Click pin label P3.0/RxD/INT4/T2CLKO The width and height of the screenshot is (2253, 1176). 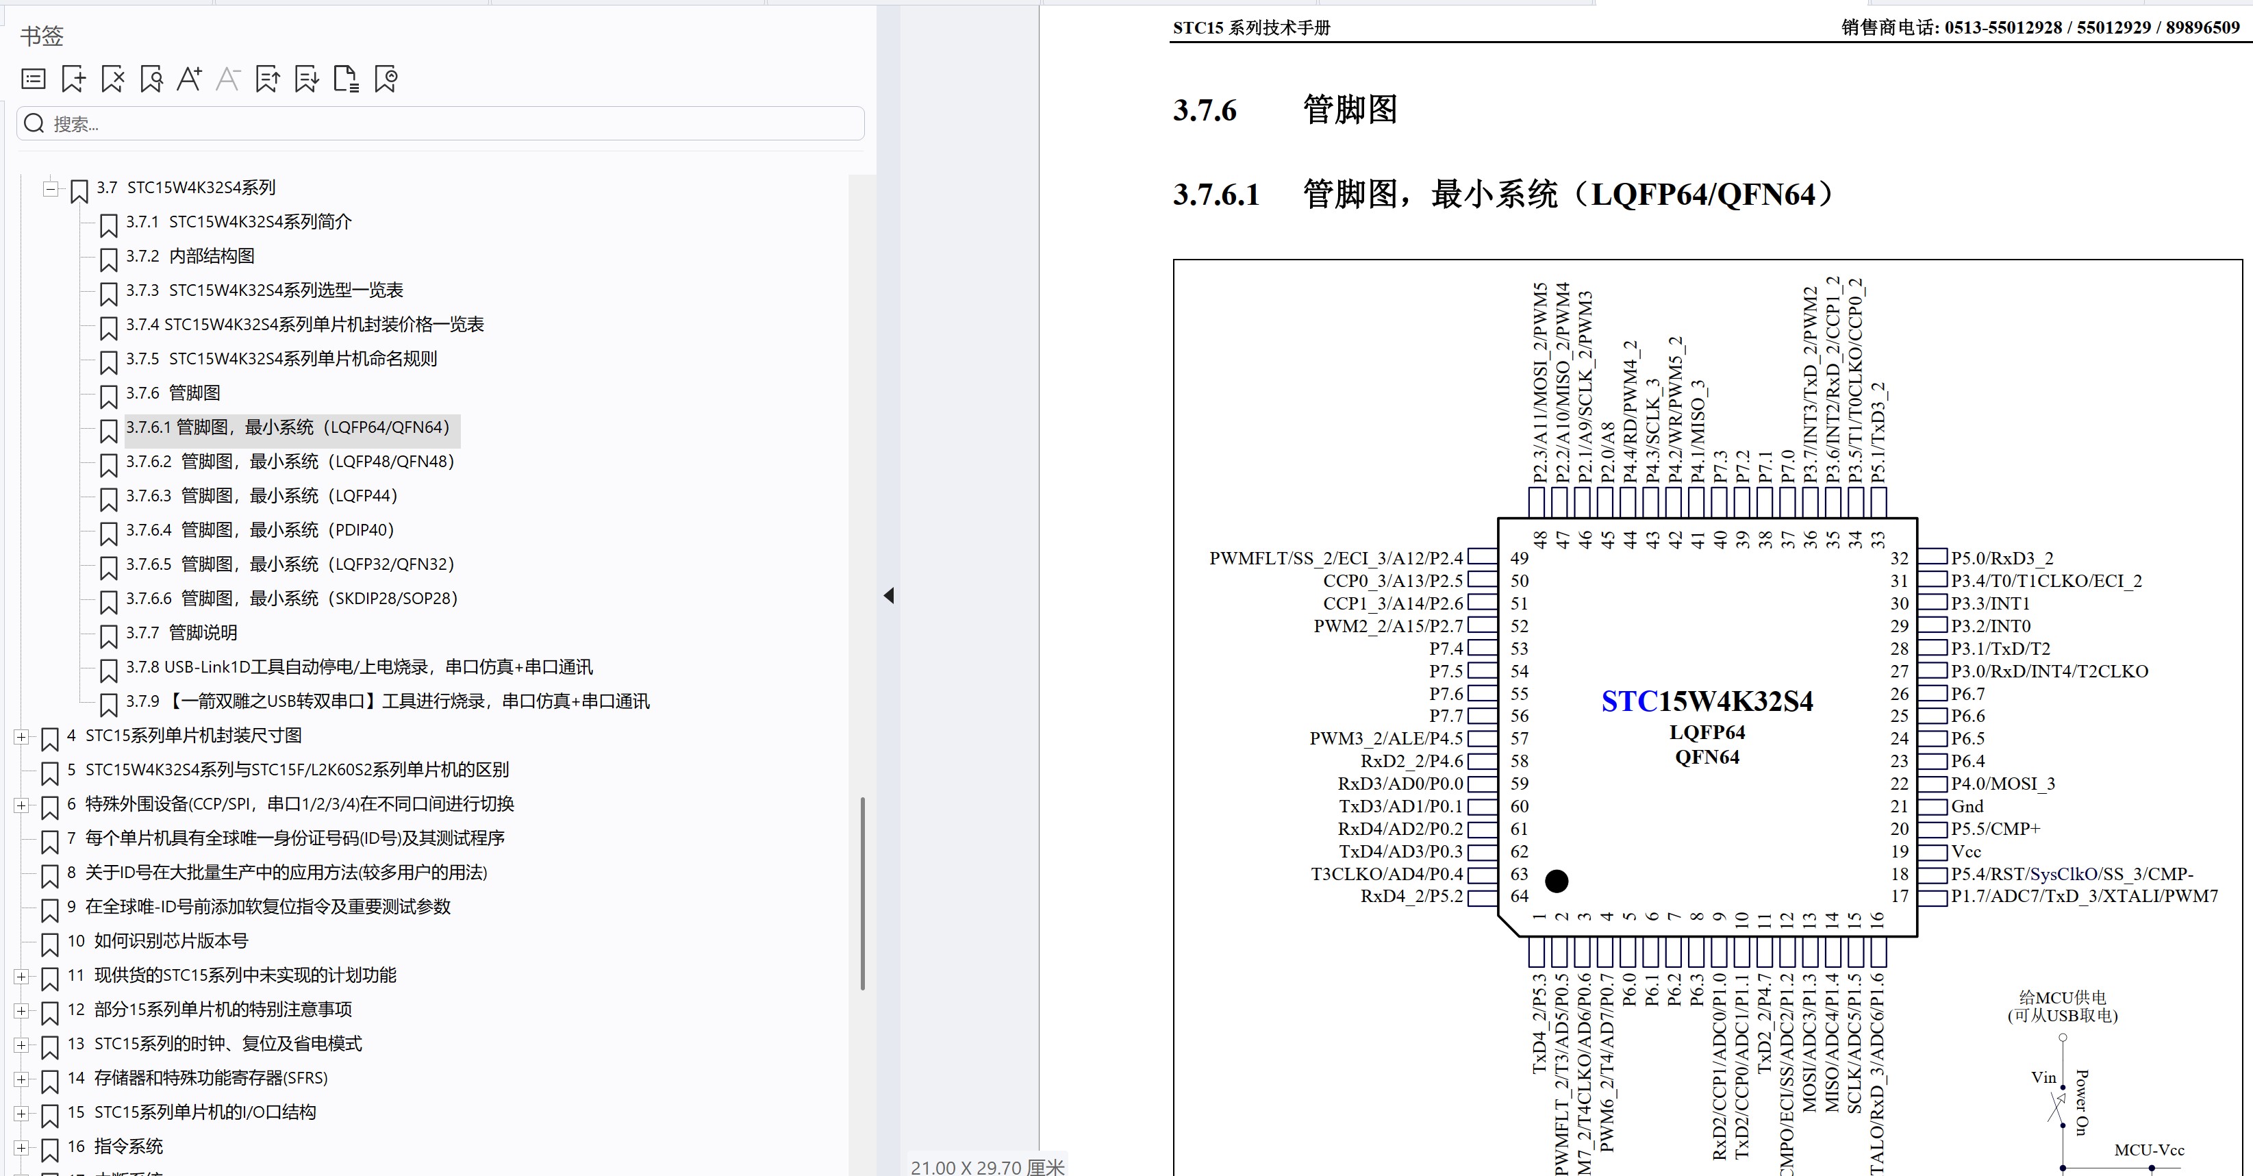pos(2049,671)
